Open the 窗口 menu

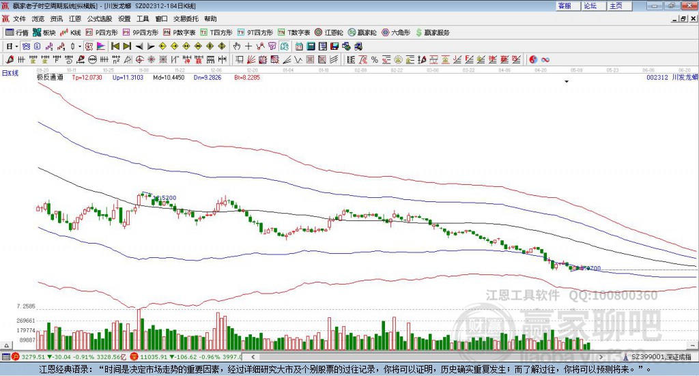click(161, 18)
